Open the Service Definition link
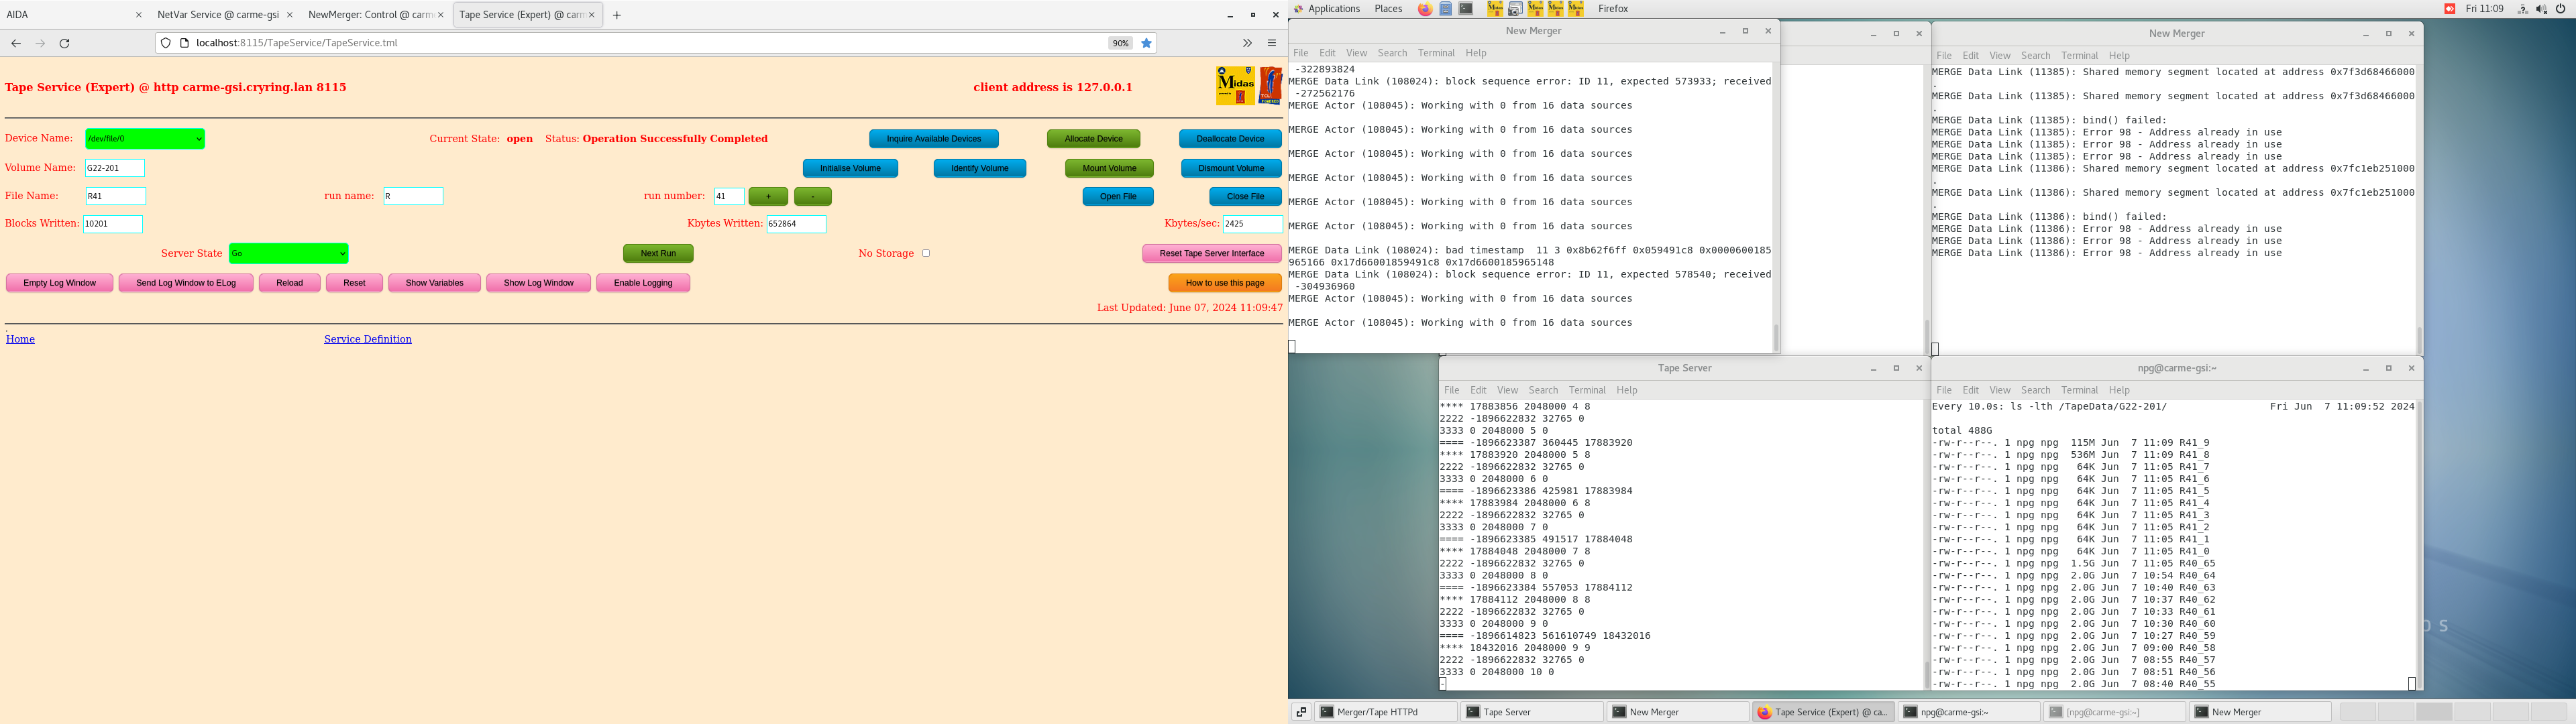2576x724 pixels. [x=367, y=339]
